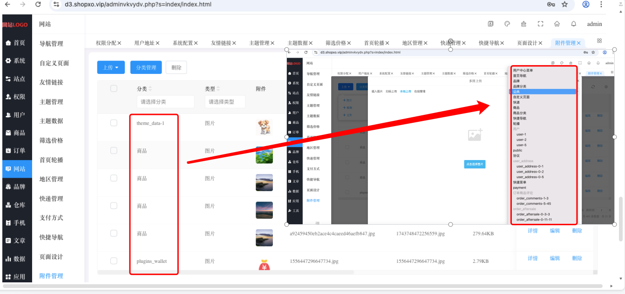Click 编辑 for a92459450eb2ace4c4caeed46aefb847.jpg
The height and width of the screenshot is (294, 625).
[555, 231]
